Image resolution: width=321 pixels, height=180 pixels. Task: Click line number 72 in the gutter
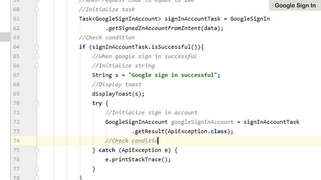(x=16, y=122)
